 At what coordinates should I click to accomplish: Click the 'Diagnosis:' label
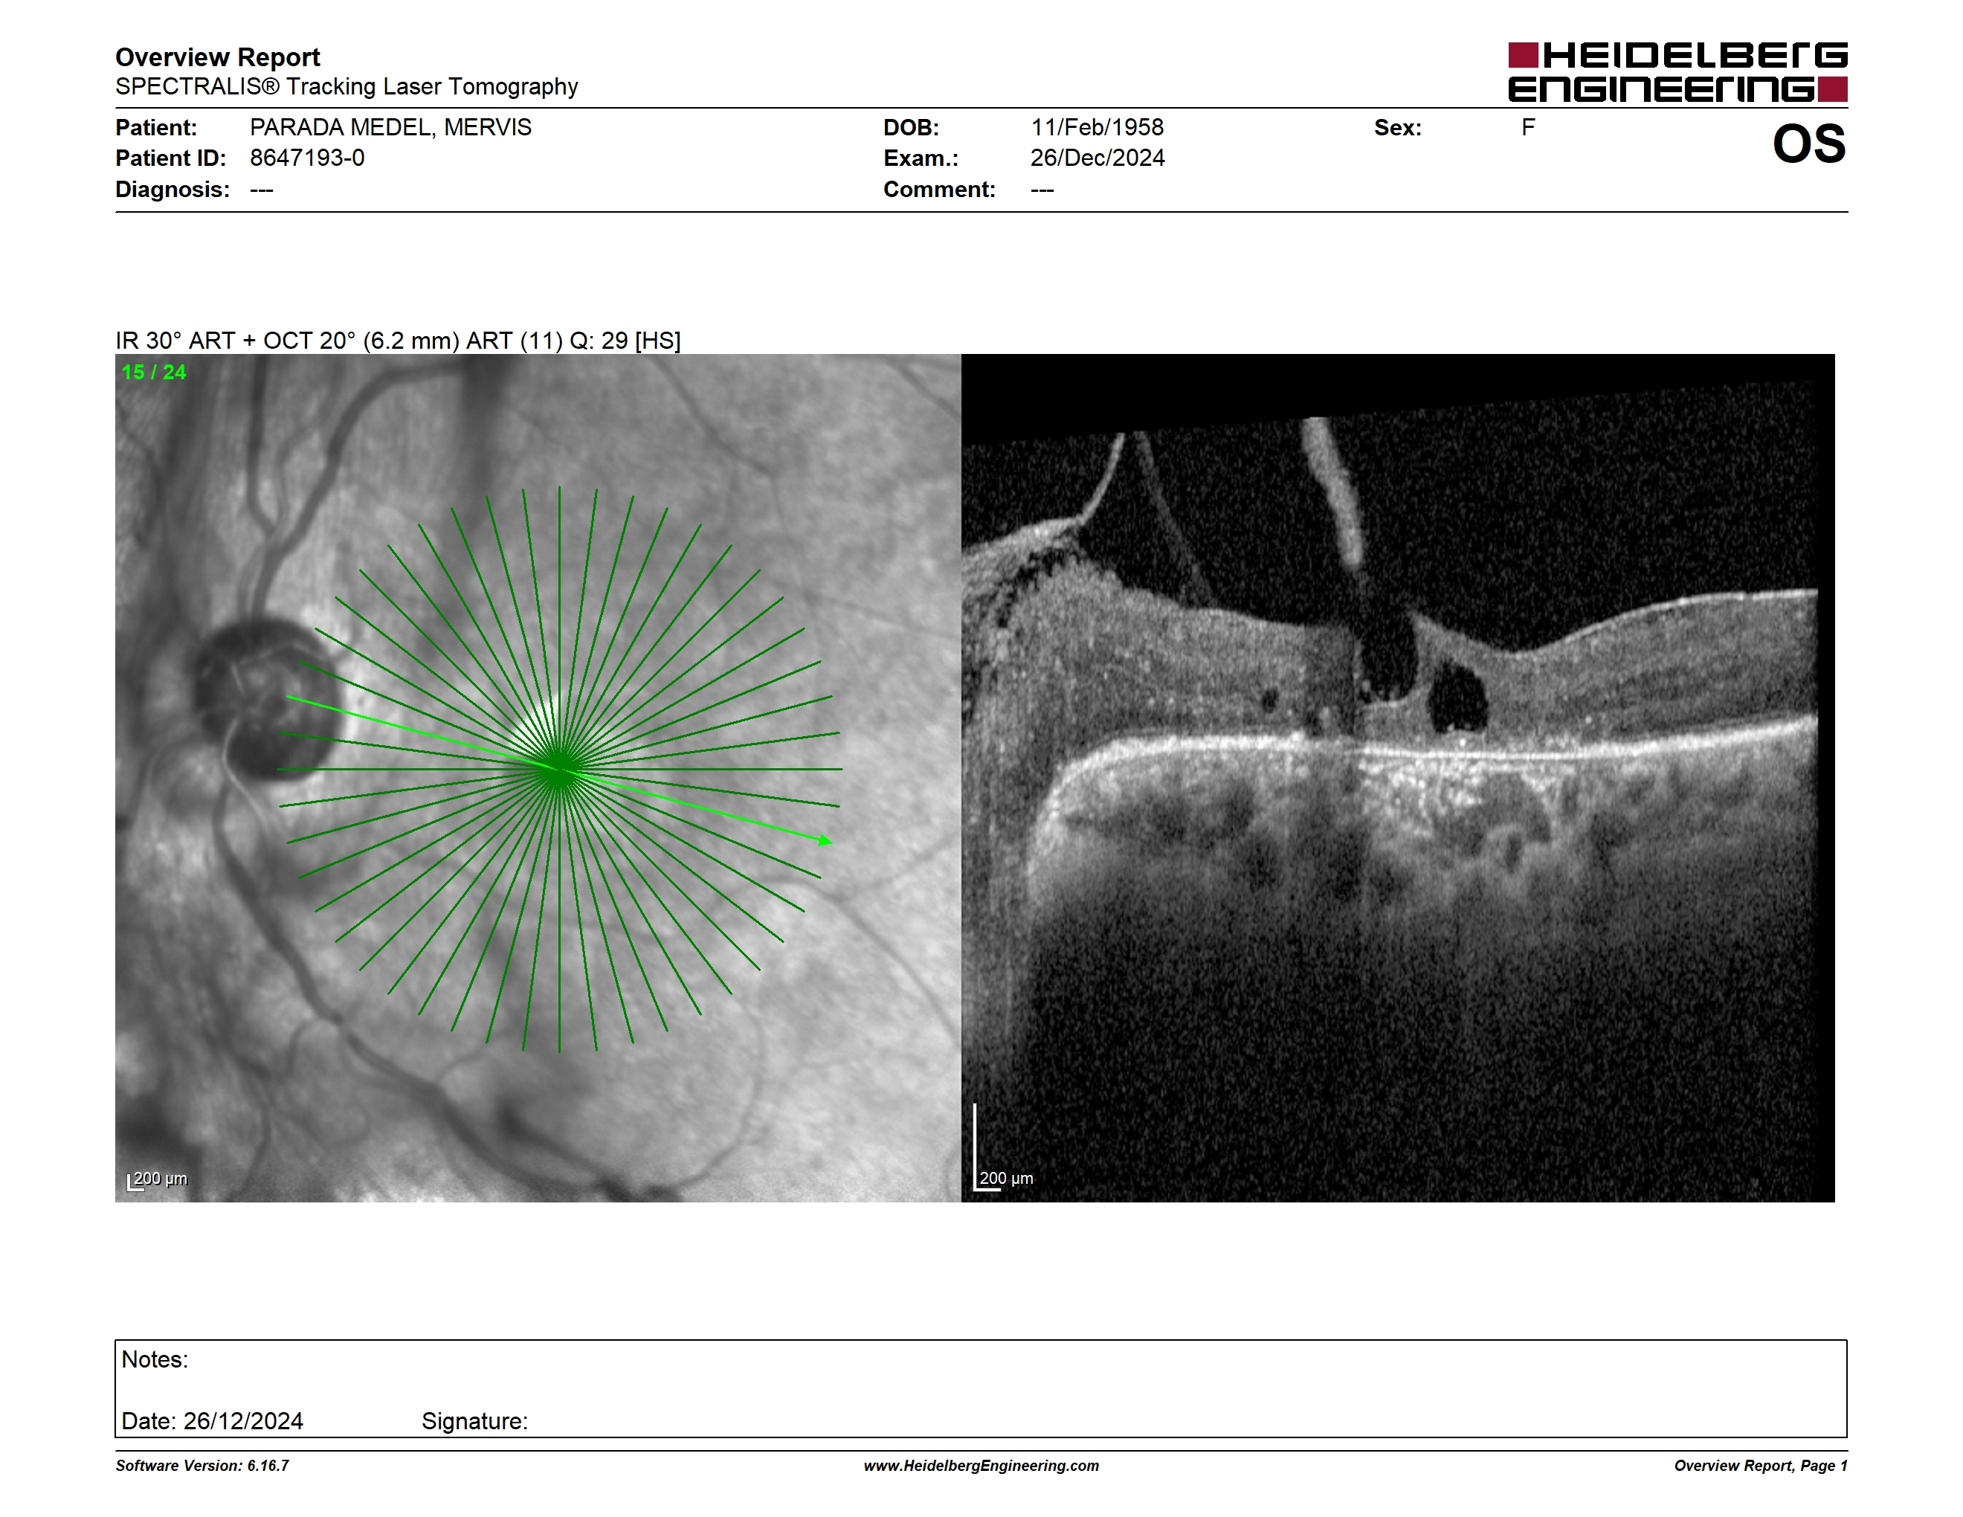(172, 190)
